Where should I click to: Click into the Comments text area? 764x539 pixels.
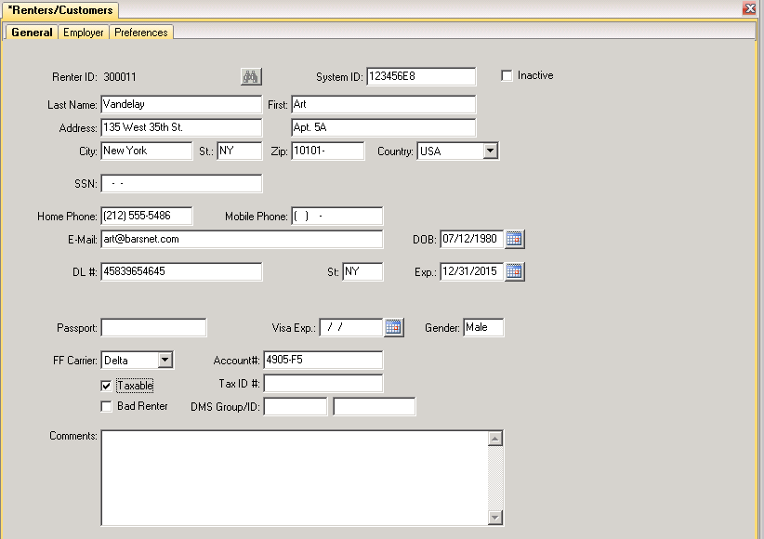click(295, 478)
